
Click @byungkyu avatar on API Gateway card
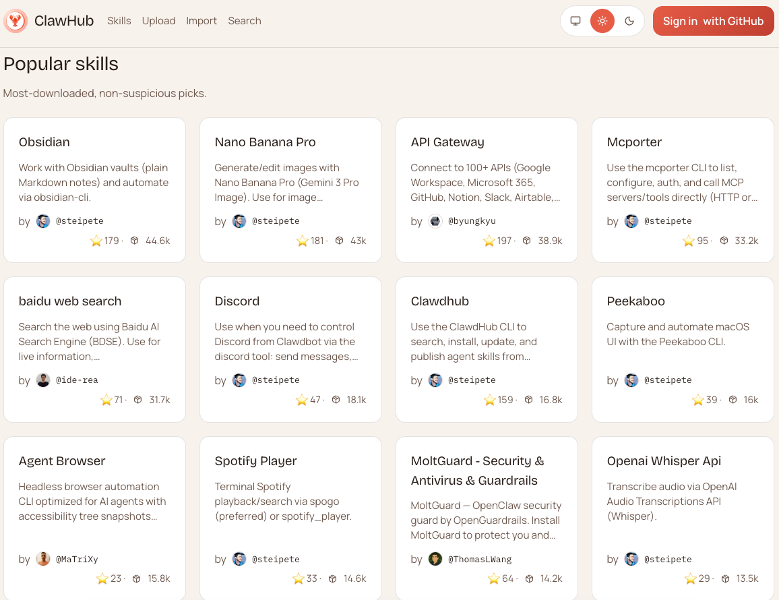tap(435, 221)
